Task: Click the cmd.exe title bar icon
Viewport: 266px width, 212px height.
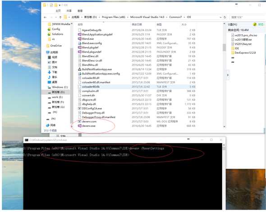Action: click(x=27, y=140)
